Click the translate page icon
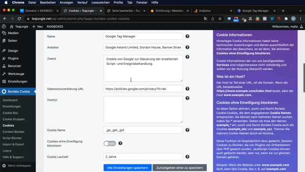 [x=205, y=19]
